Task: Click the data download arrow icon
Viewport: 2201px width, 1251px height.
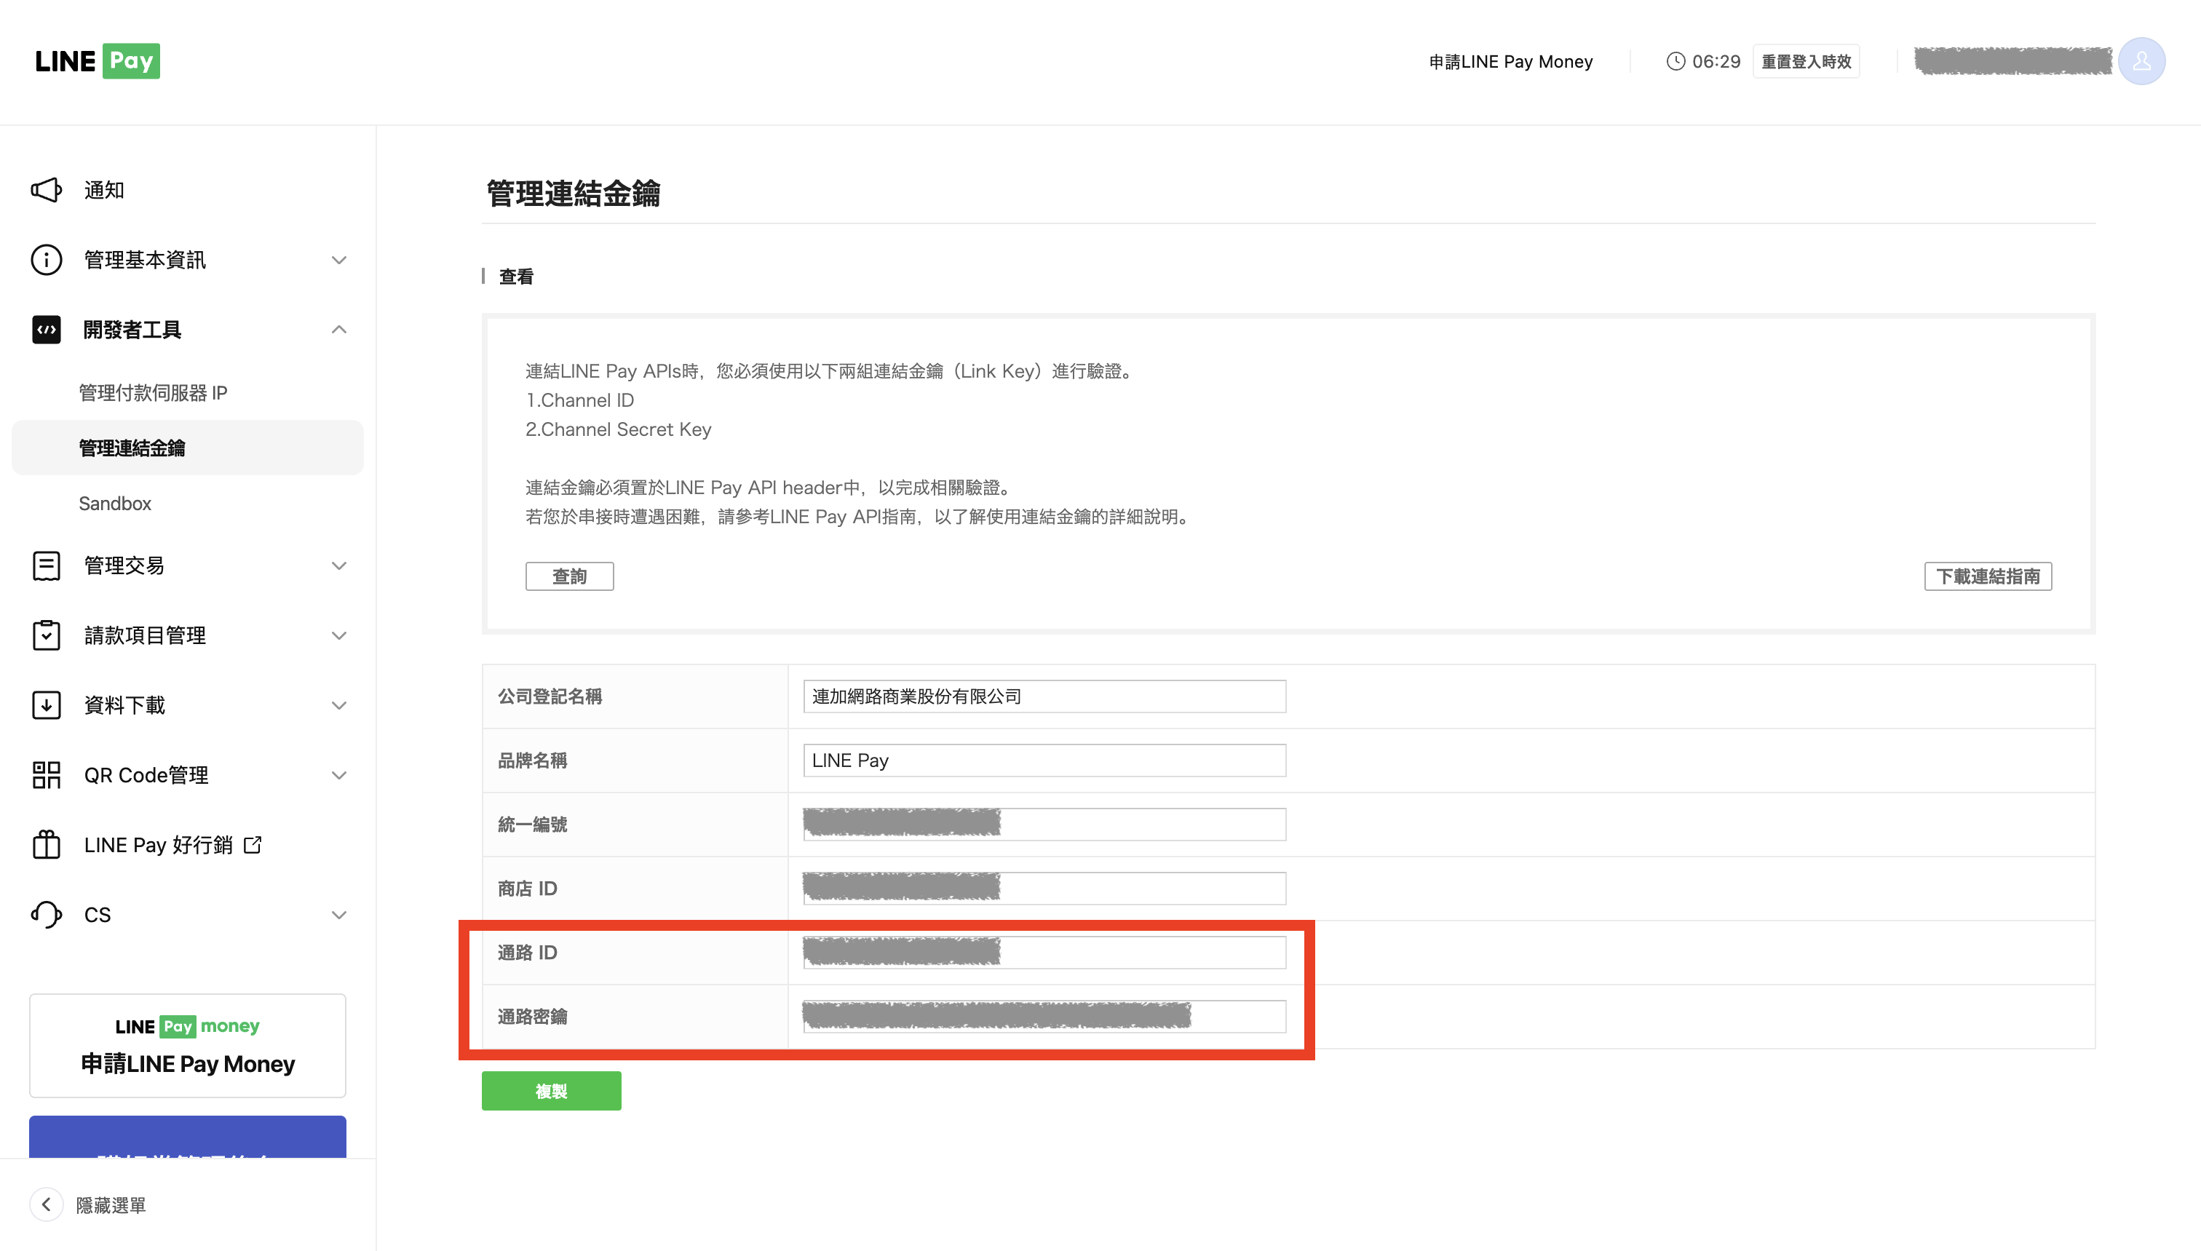Action: click(47, 705)
